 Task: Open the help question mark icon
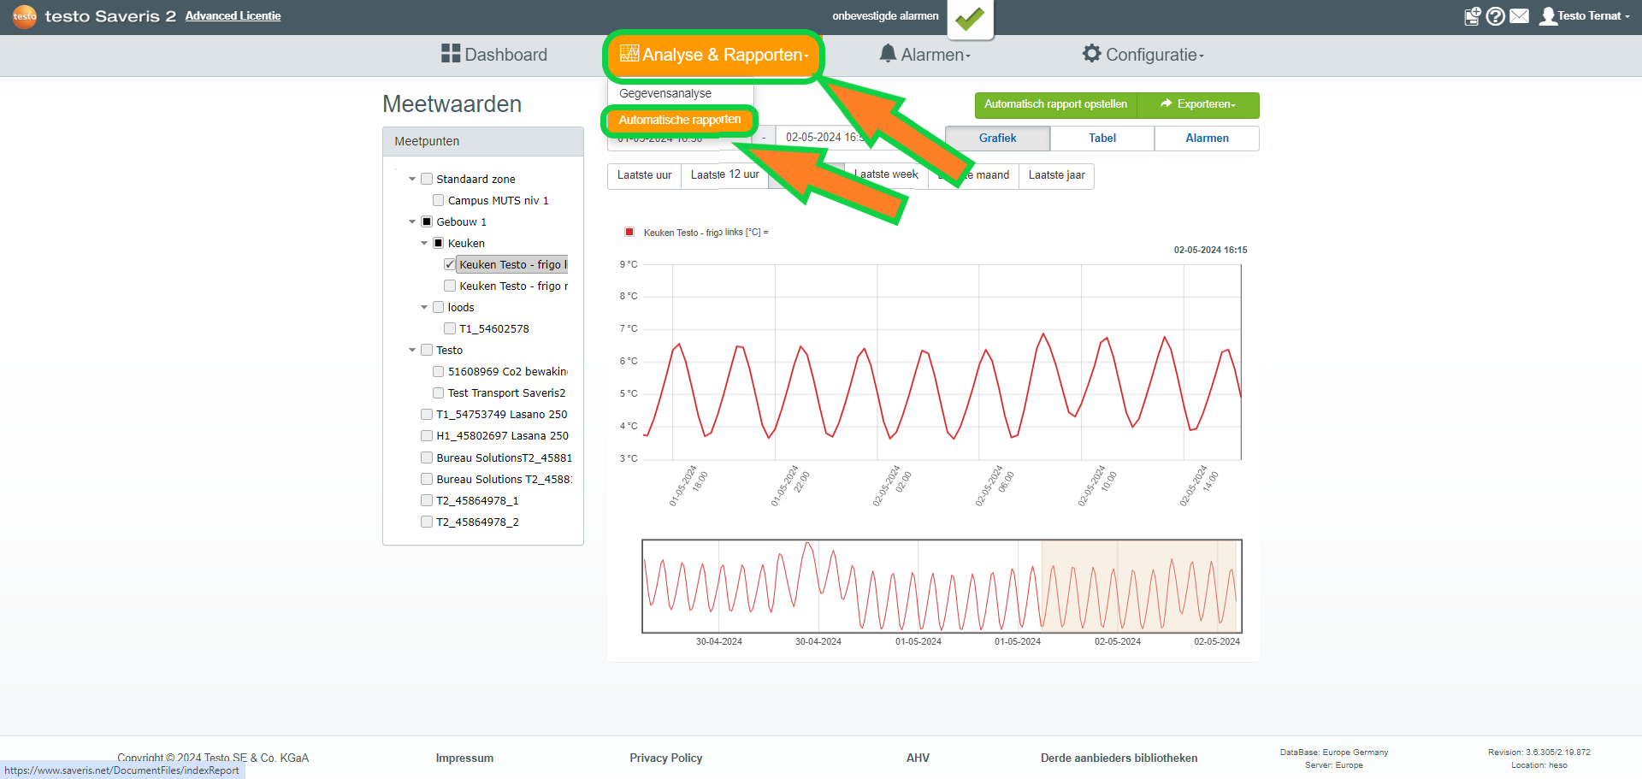click(1495, 16)
